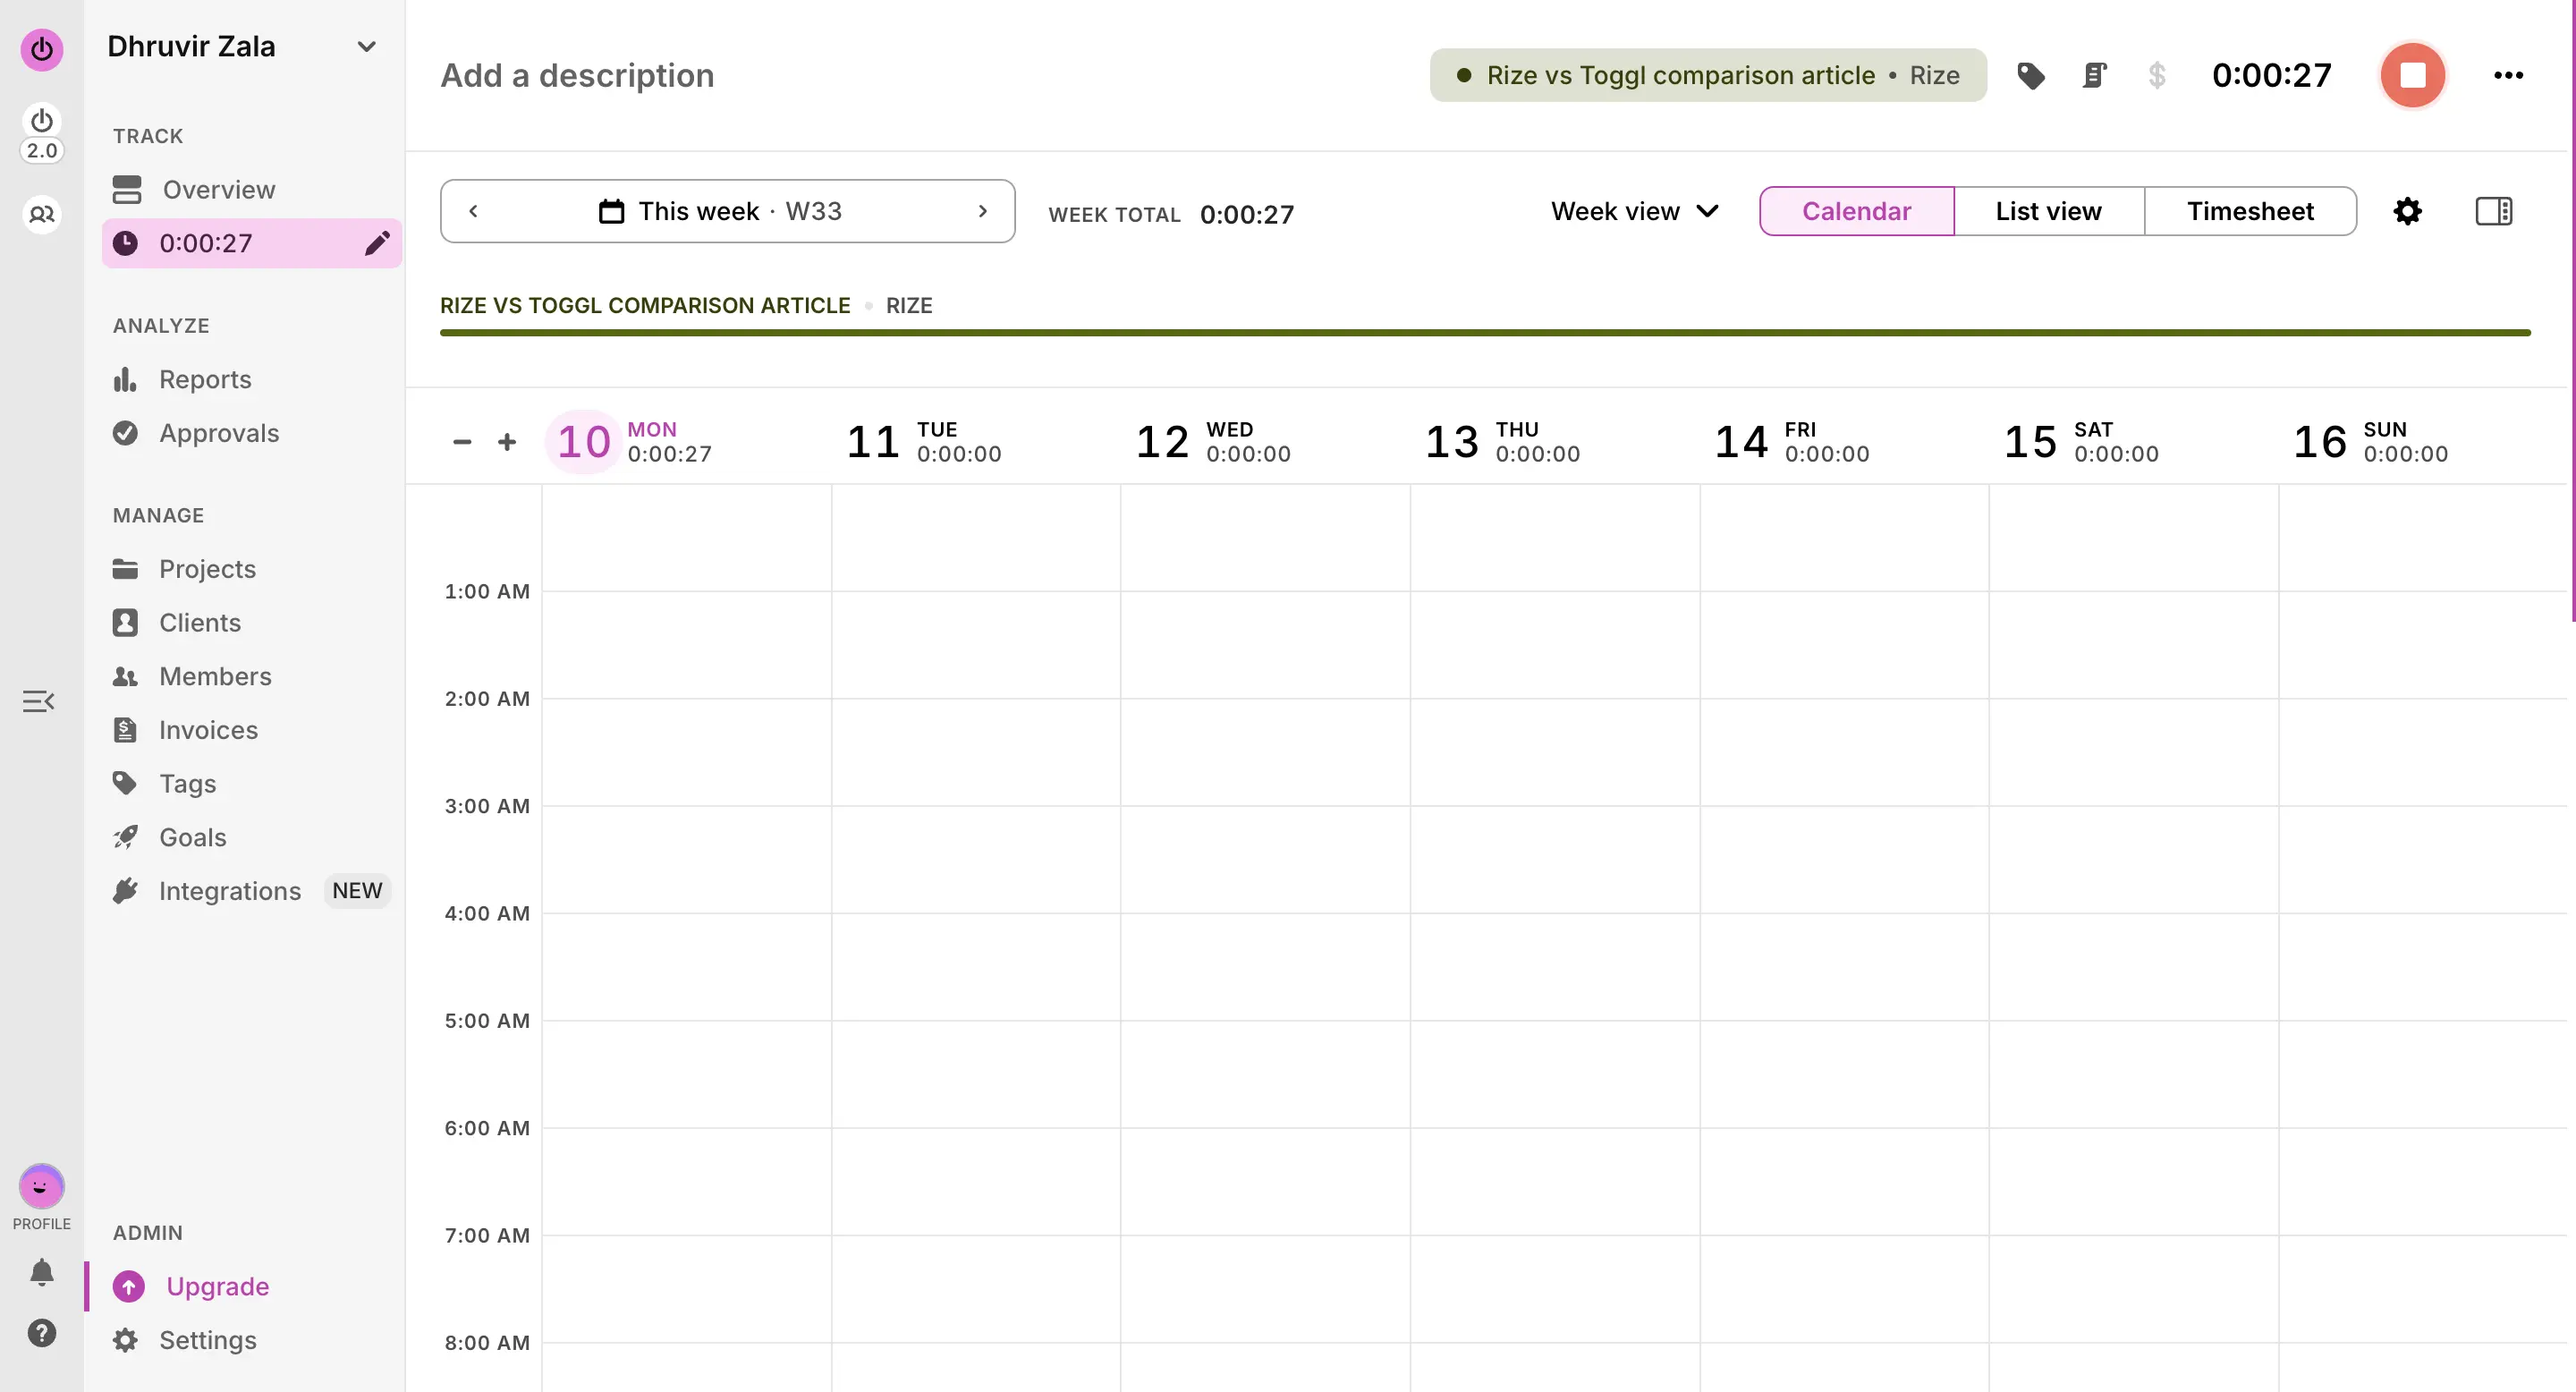Zoom out calendar with minus icon

pos(461,441)
